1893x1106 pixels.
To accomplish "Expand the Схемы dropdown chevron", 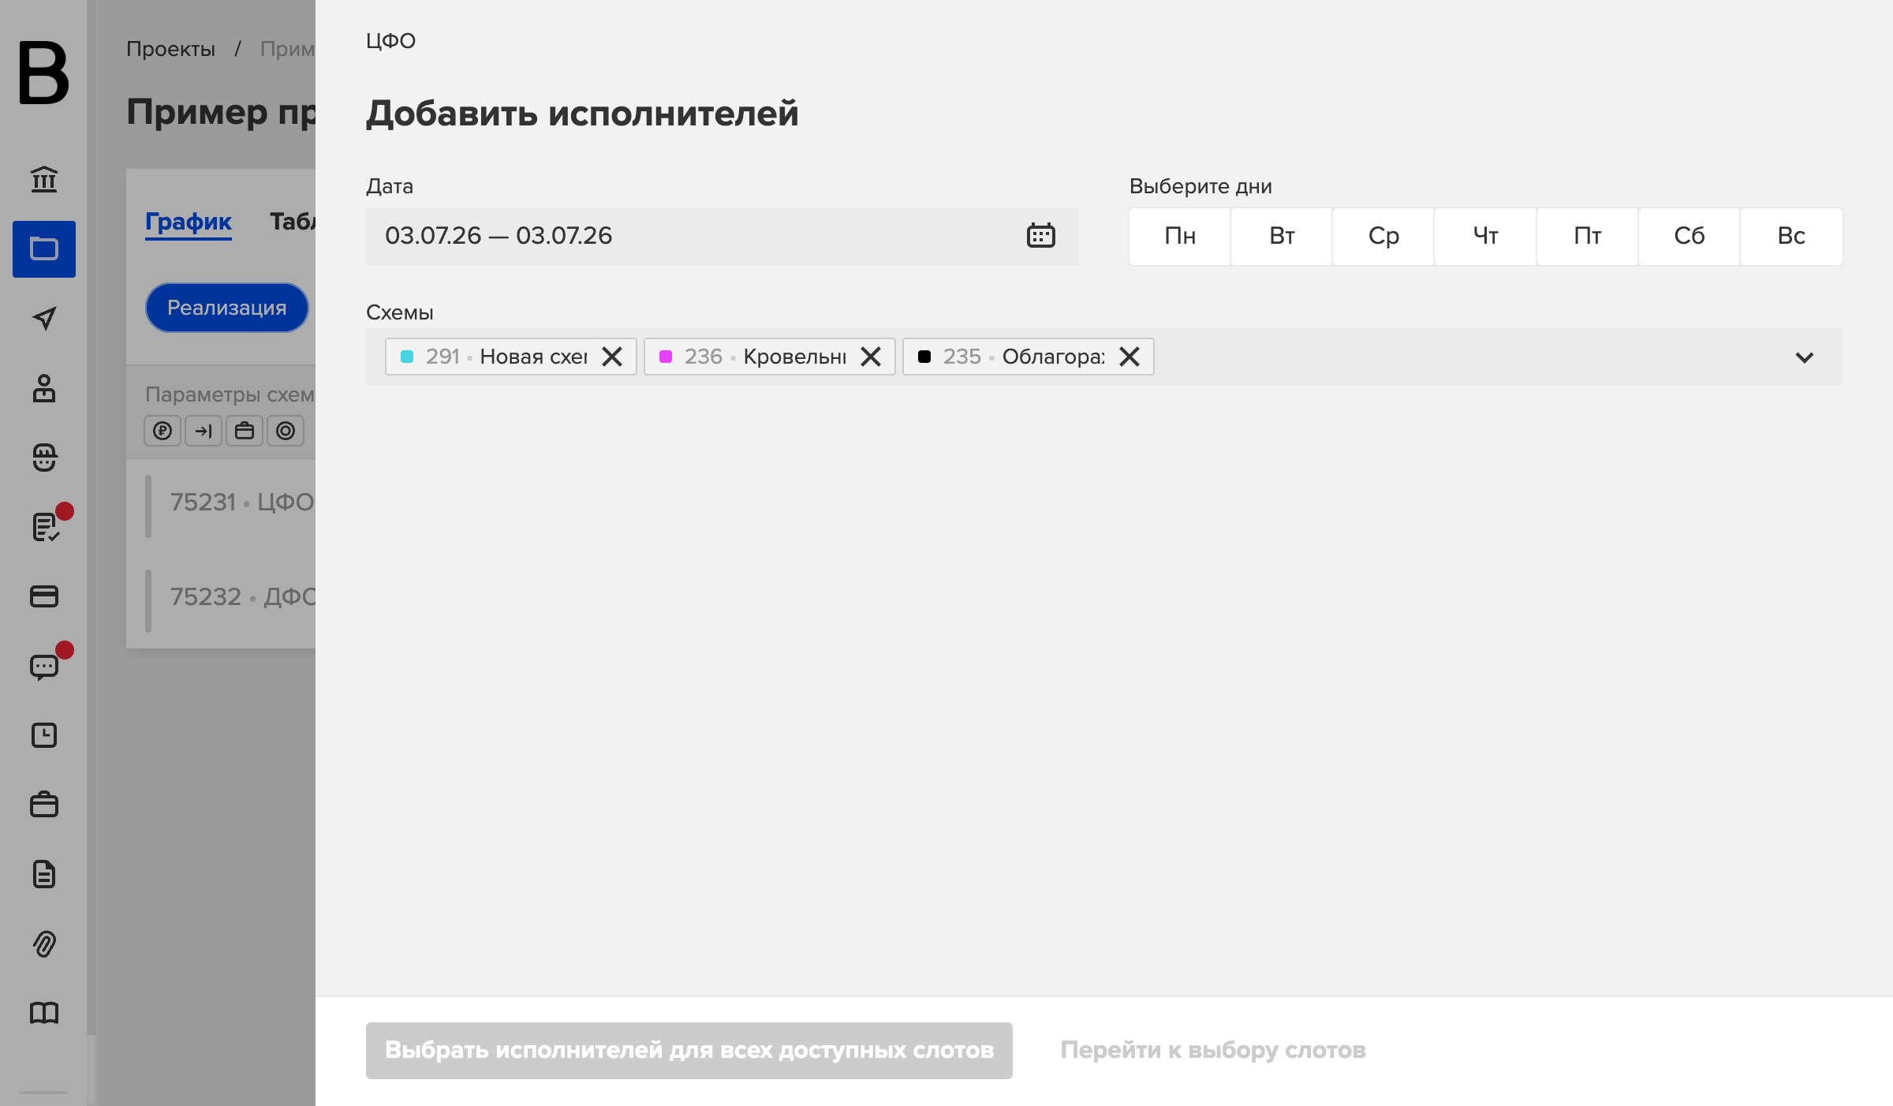I will click(x=1805, y=357).
